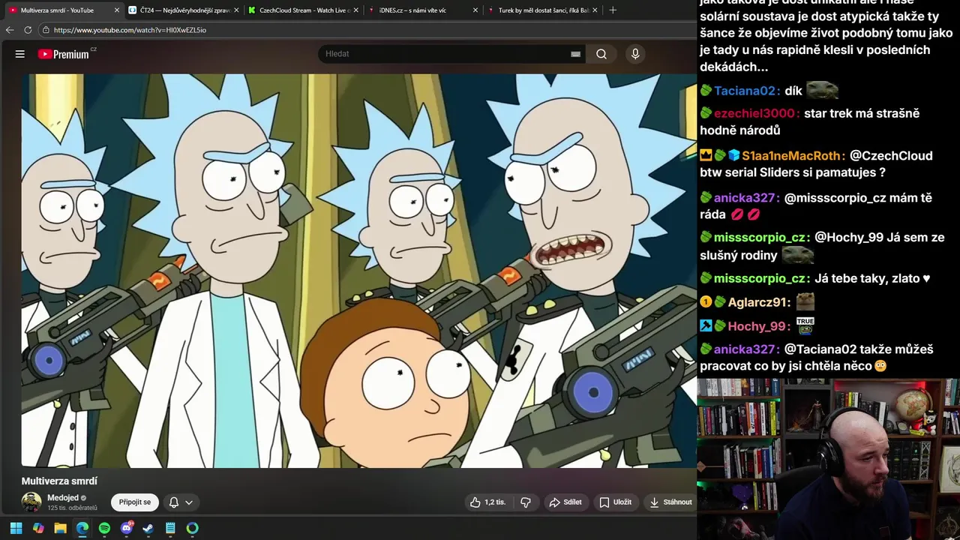
Task: Click @Hochy_99 mention in missscorpio_cz message
Action: (x=849, y=237)
